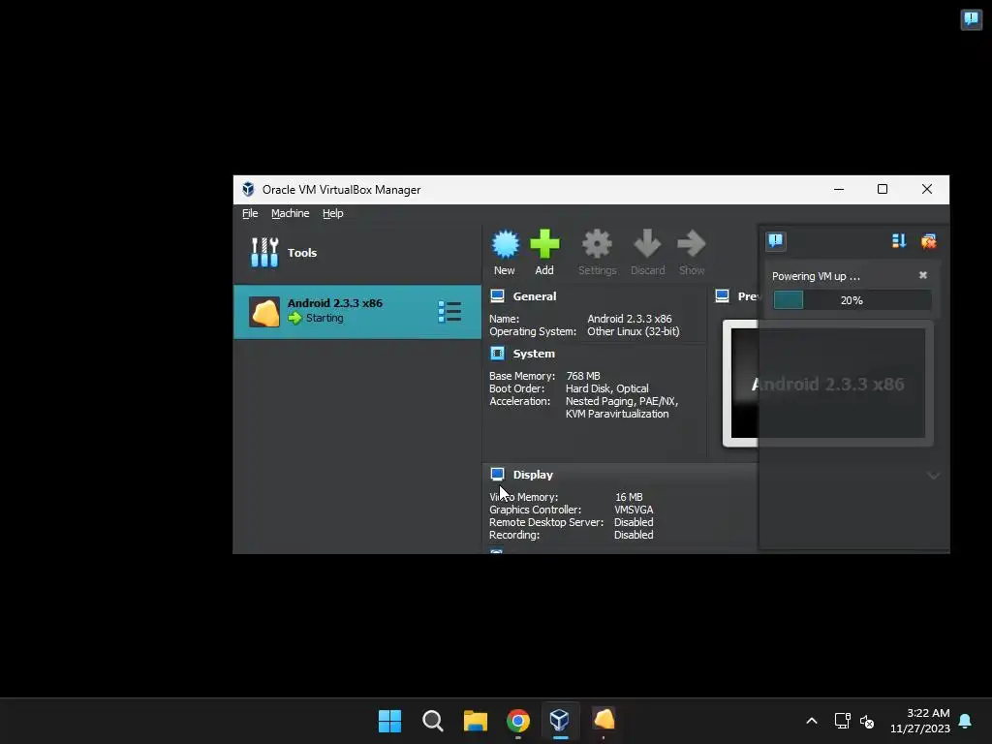Click the notification overlay icon at top-right of screen

click(971, 19)
